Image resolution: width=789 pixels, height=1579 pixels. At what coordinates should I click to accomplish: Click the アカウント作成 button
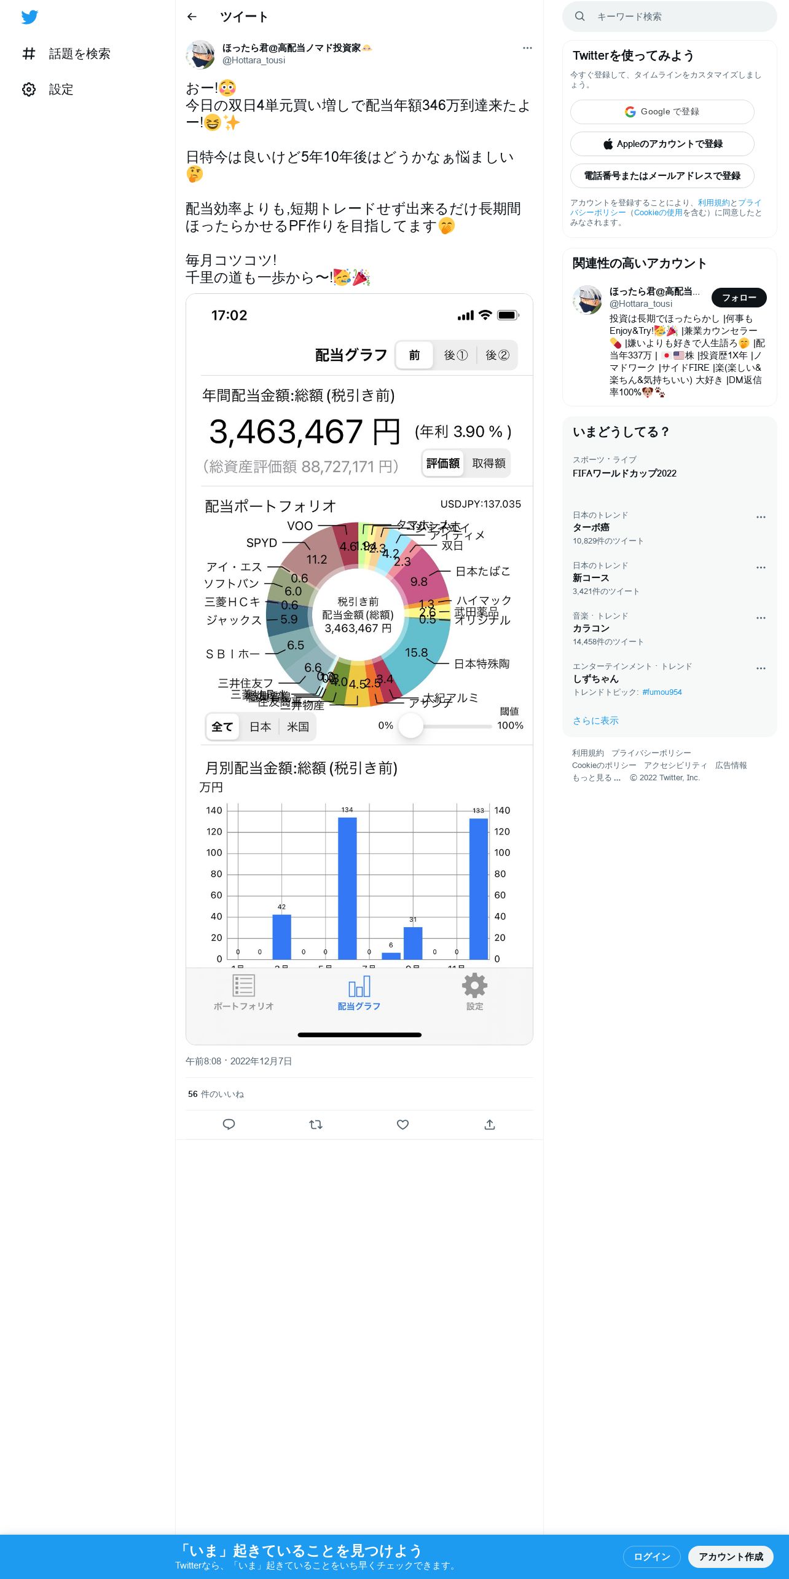click(x=731, y=1556)
